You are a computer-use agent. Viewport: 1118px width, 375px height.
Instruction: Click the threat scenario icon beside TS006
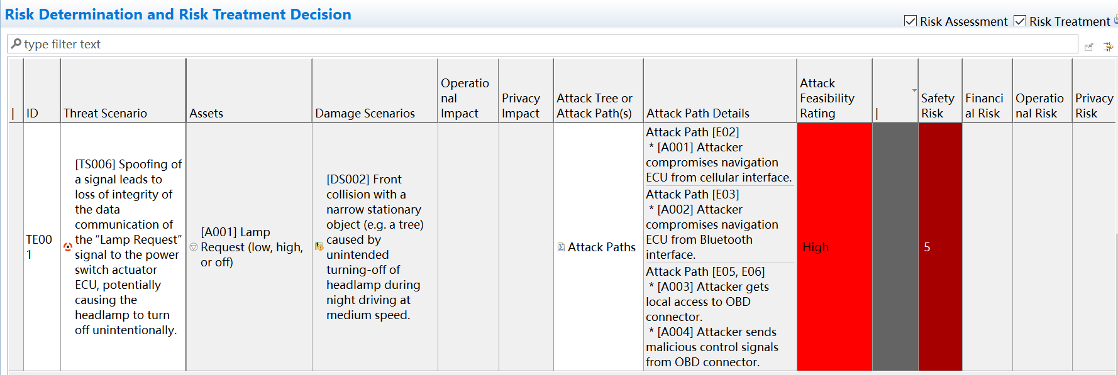click(68, 247)
